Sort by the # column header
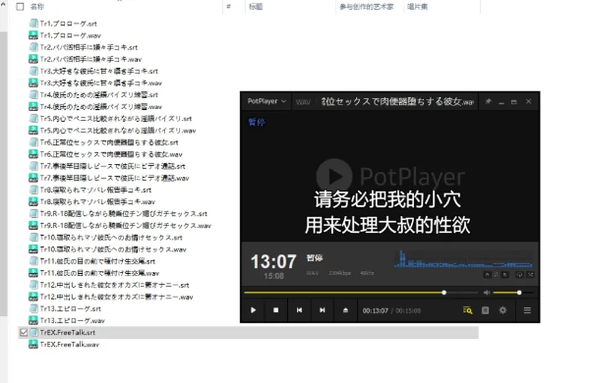The image size is (590, 383). point(229,7)
